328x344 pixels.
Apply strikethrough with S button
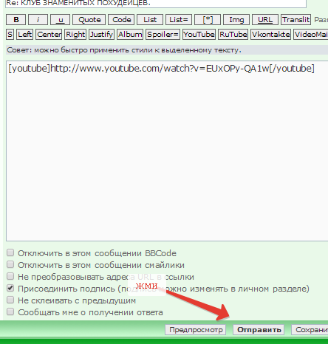(x=10, y=34)
